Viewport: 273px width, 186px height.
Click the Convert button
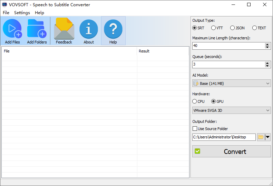(x=231, y=151)
